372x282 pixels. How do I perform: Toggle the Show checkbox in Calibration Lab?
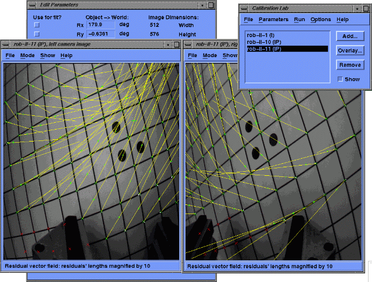pos(340,79)
